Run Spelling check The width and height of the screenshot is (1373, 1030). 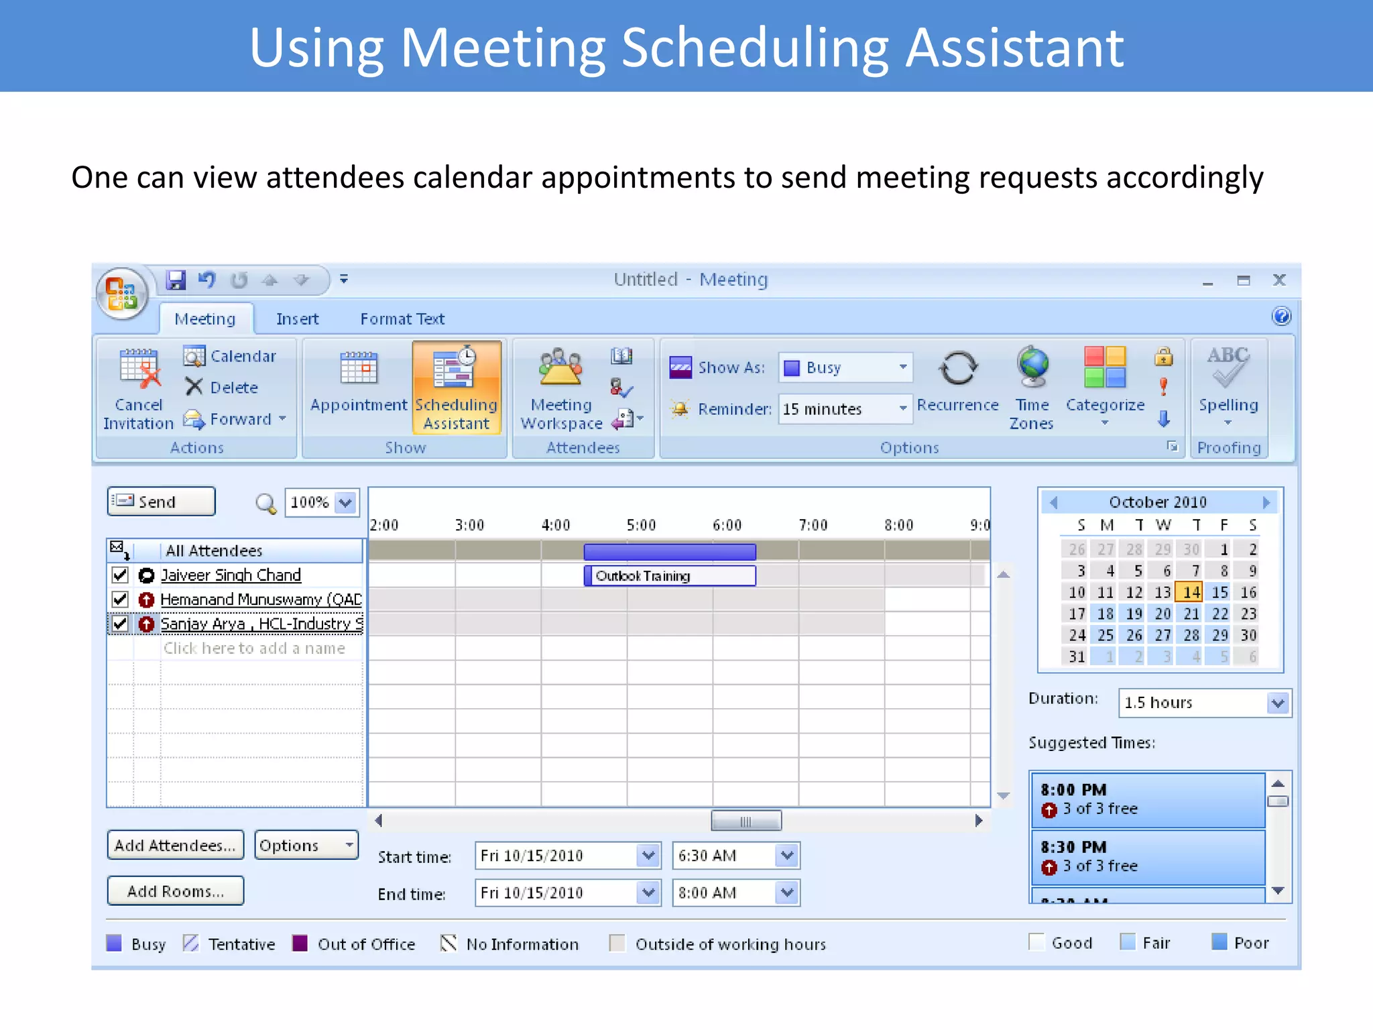click(x=1228, y=386)
